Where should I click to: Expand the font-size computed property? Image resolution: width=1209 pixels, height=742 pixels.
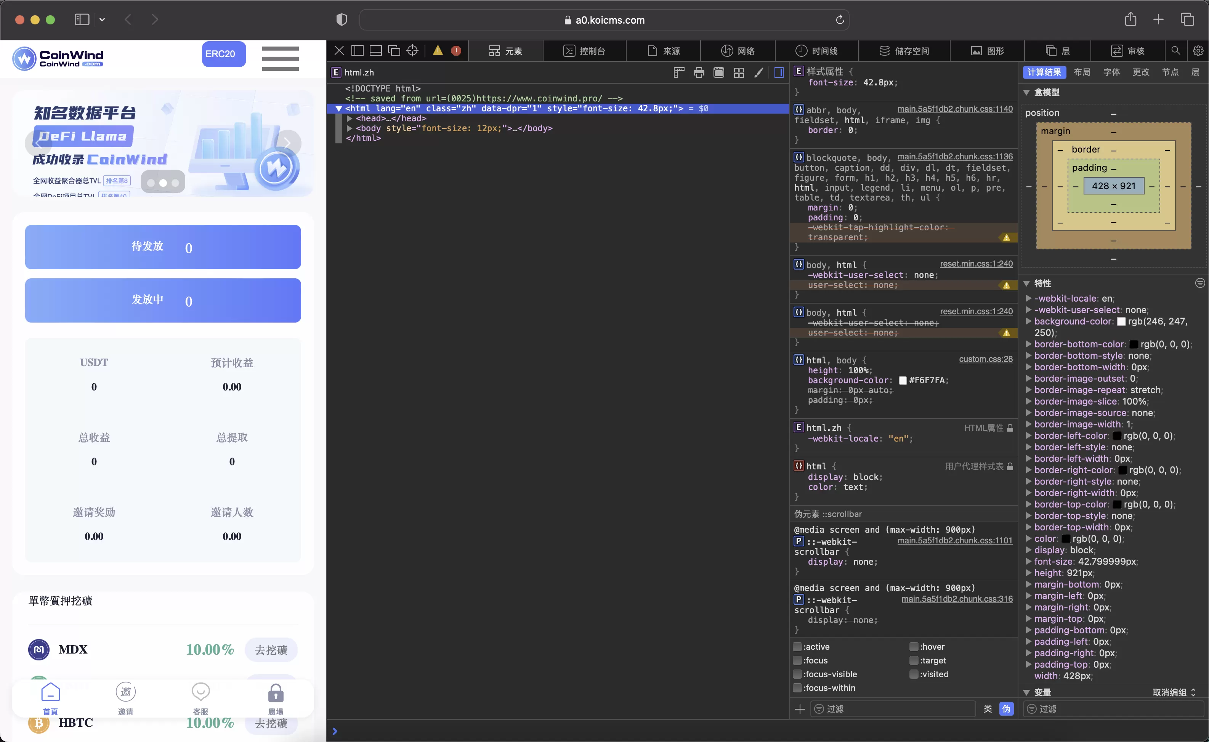[x=1028, y=561]
